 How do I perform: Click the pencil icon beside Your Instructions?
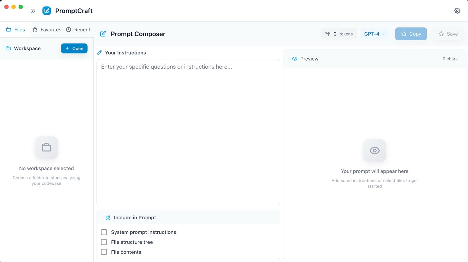pyautogui.click(x=99, y=53)
